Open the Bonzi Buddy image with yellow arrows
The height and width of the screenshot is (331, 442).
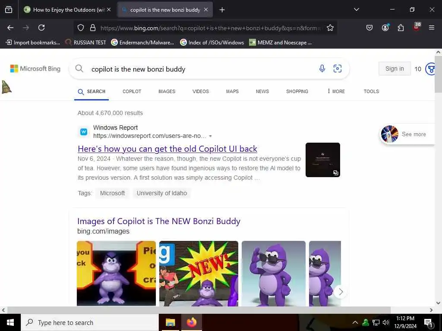click(x=116, y=273)
